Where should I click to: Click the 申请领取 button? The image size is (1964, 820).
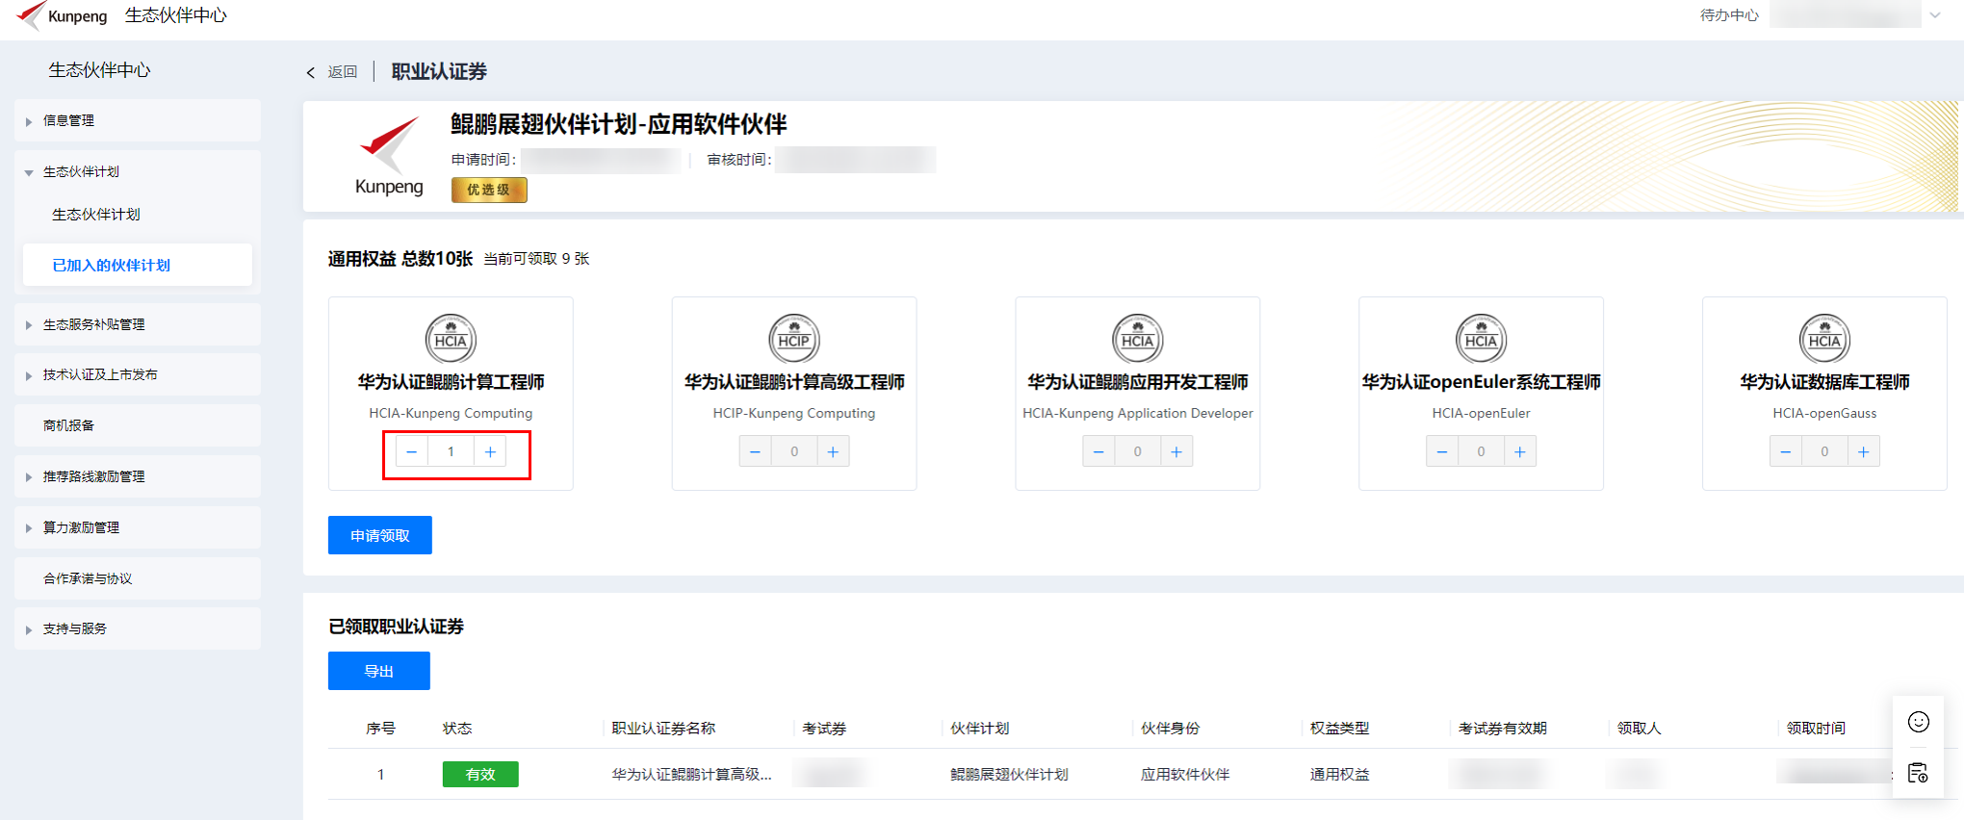(380, 535)
